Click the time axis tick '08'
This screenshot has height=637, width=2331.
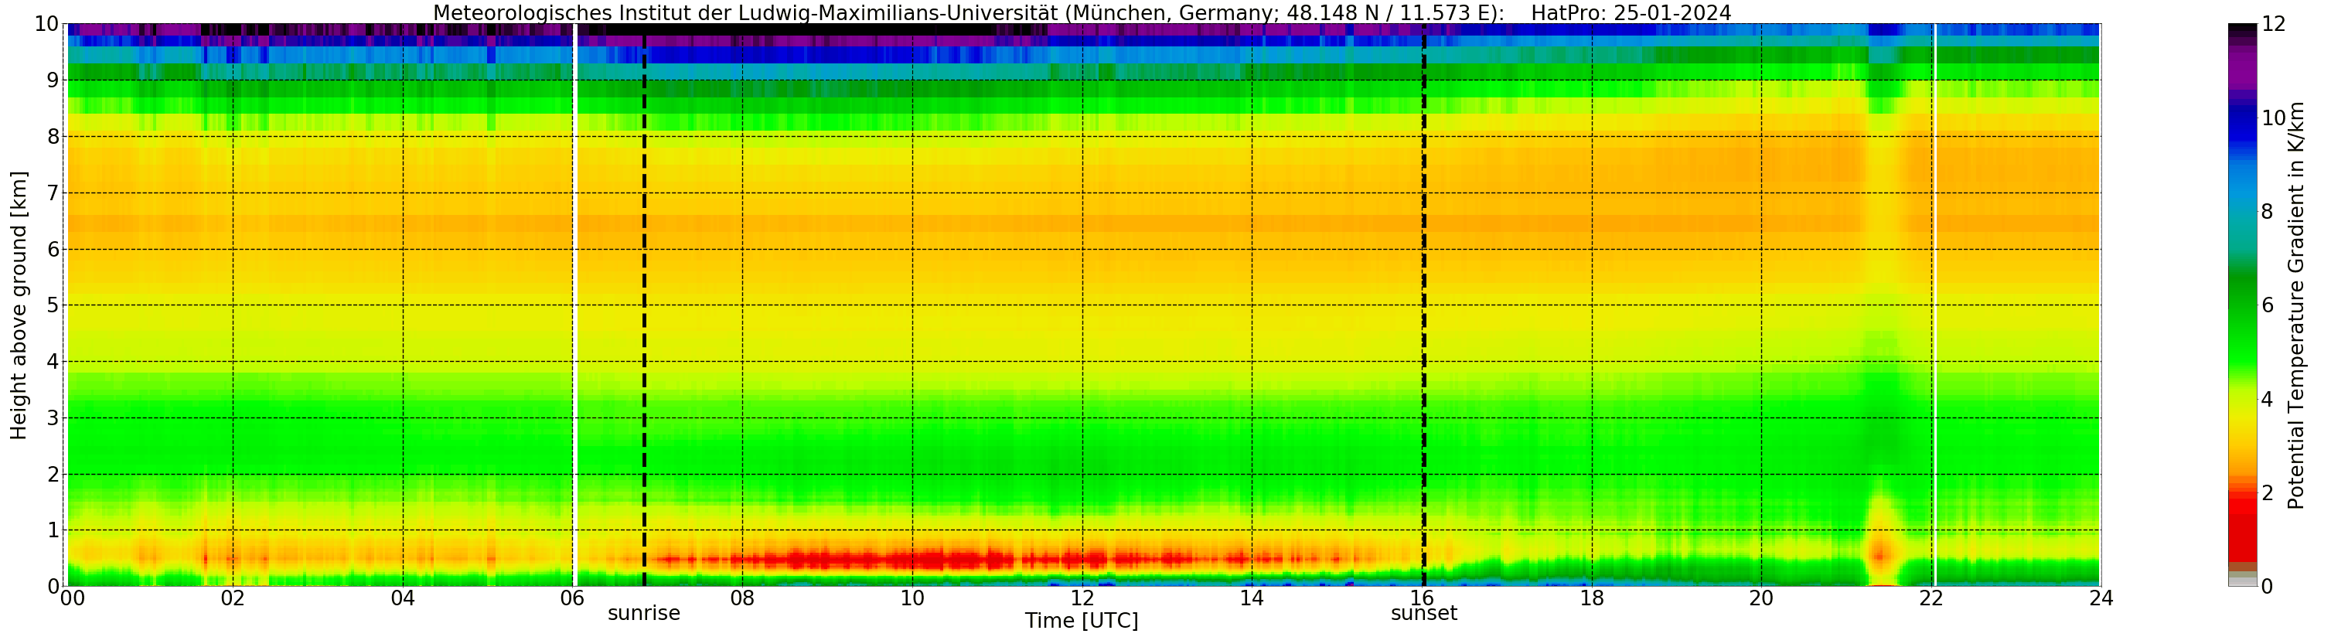(x=742, y=598)
